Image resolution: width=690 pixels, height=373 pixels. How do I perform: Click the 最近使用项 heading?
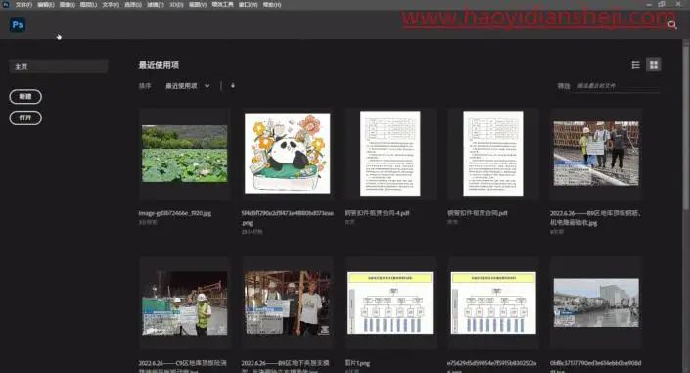(159, 65)
